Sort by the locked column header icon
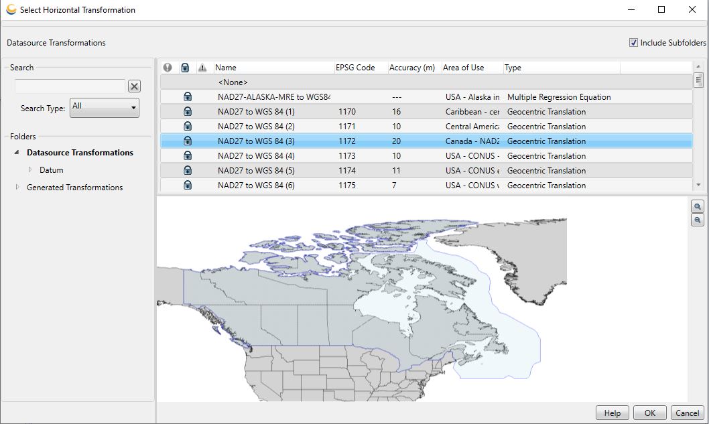 [x=185, y=68]
